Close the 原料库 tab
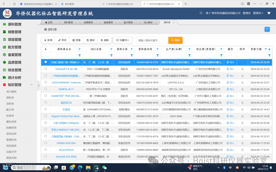Screen dimensions: 276x172 [174, 22]
